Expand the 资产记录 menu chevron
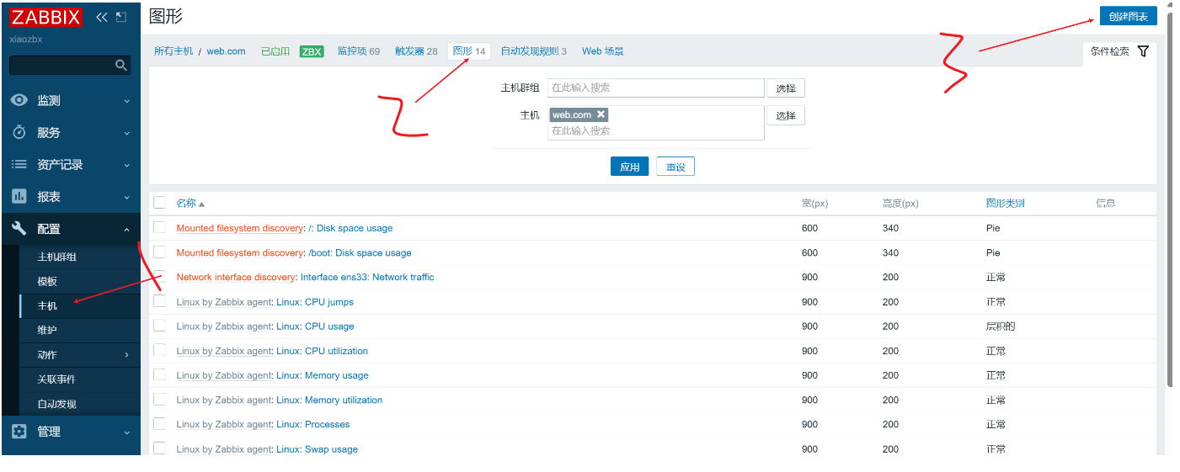The width and height of the screenshot is (1180, 472). pos(127,165)
